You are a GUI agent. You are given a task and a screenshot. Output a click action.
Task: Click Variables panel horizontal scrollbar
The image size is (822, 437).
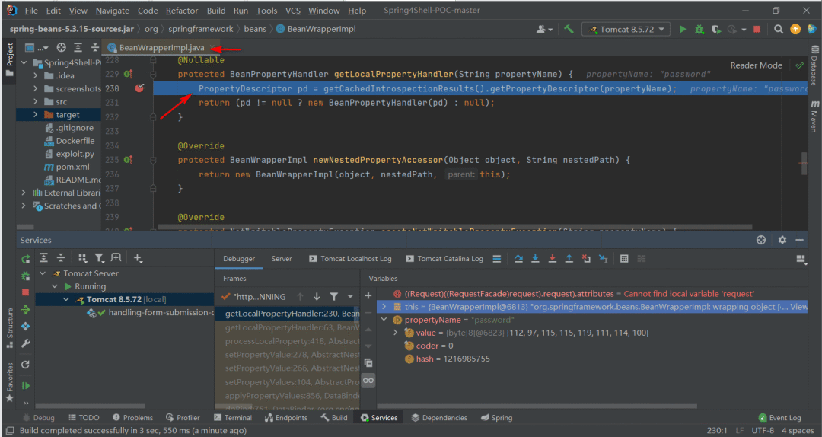pyautogui.click(x=537, y=406)
